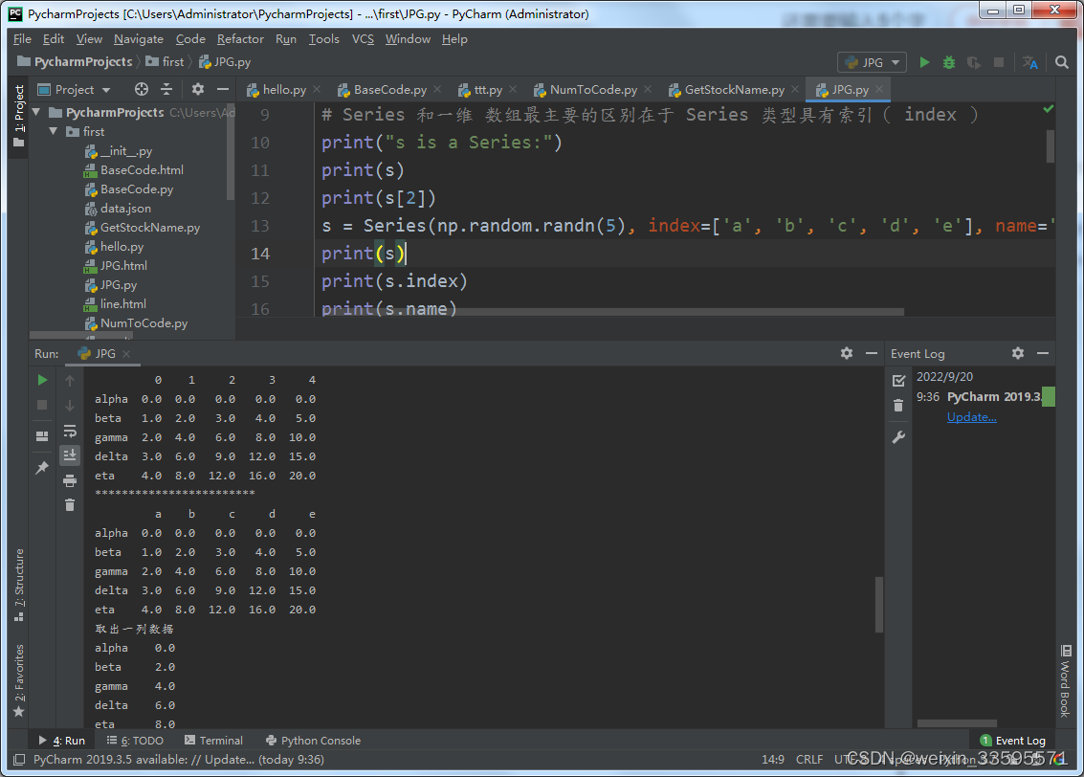This screenshot has height=777, width=1084.
Task: Clear Event Log with trash icon
Action: click(898, 406)
